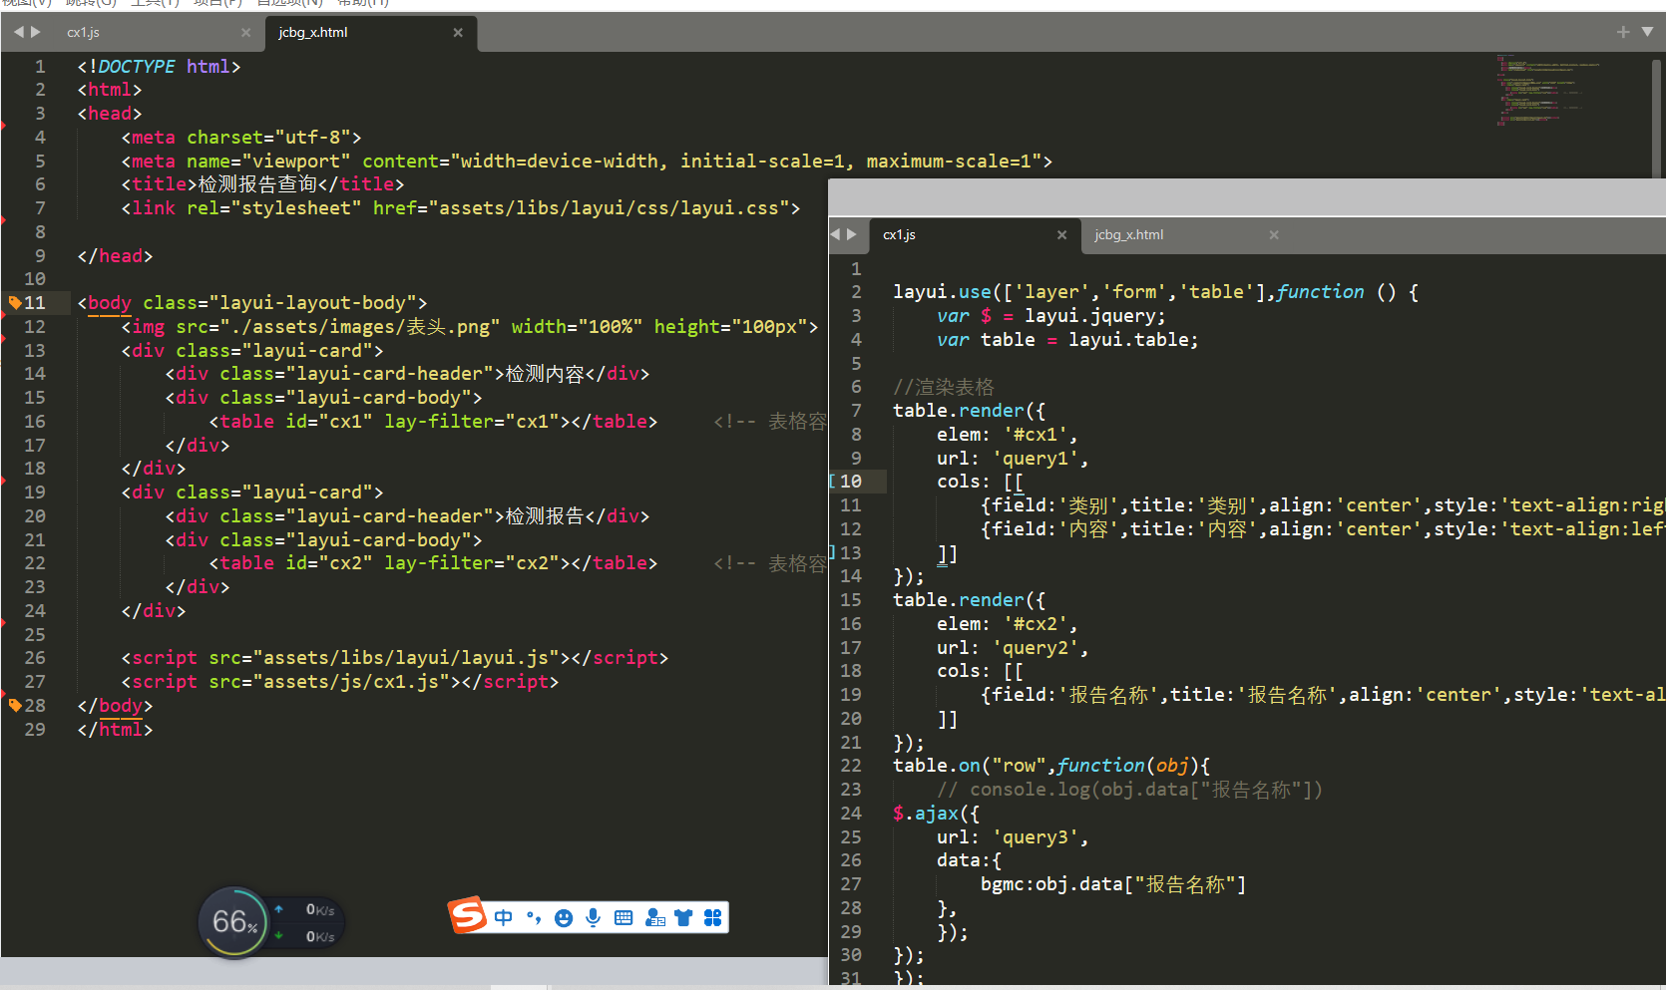Go to previous tab arrow in front window
Screen dimensions: 1666x990
tap(835, 234)
